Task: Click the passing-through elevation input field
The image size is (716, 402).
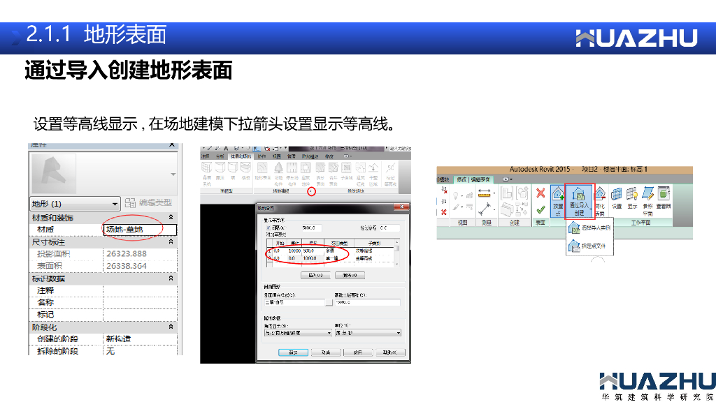Action: tap(390, 228)
